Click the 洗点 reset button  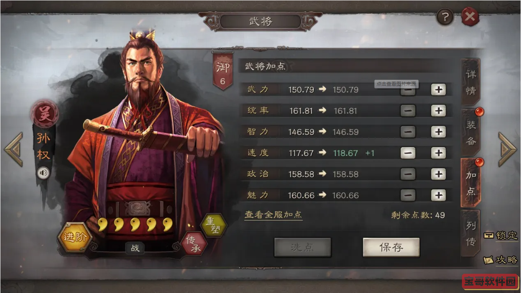pyautogui.click(x=303, y=247)
